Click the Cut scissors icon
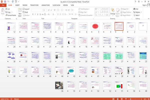This screenshot has width=150, height=100. 6,9
